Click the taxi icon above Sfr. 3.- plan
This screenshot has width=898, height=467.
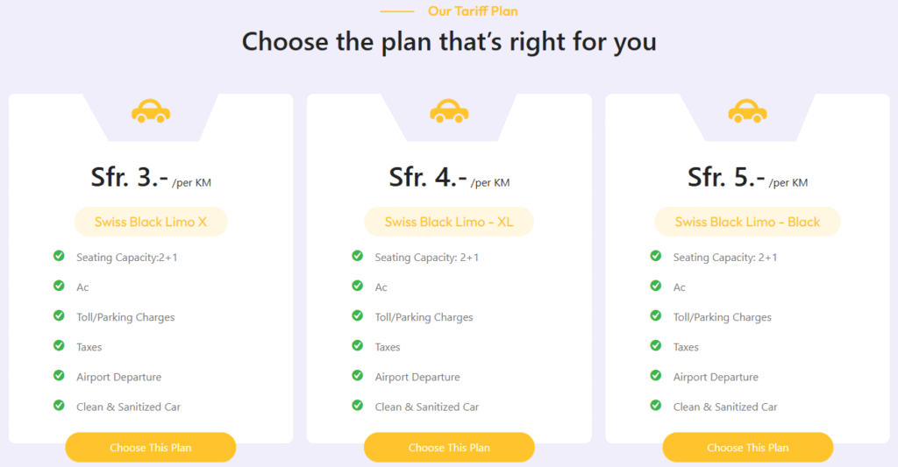(150, 111)
